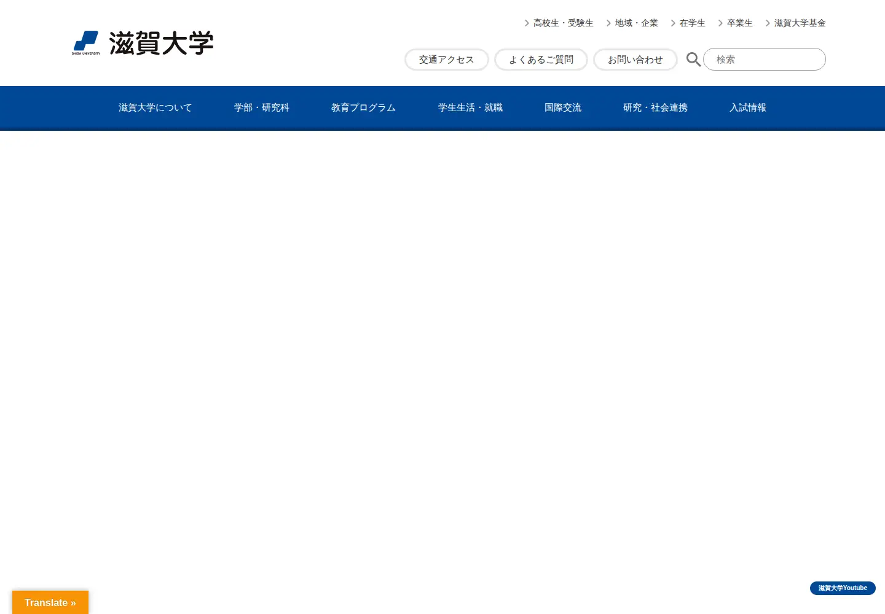
Task: Open the 滋賀大学基金 link
Action: click(795, 23)
